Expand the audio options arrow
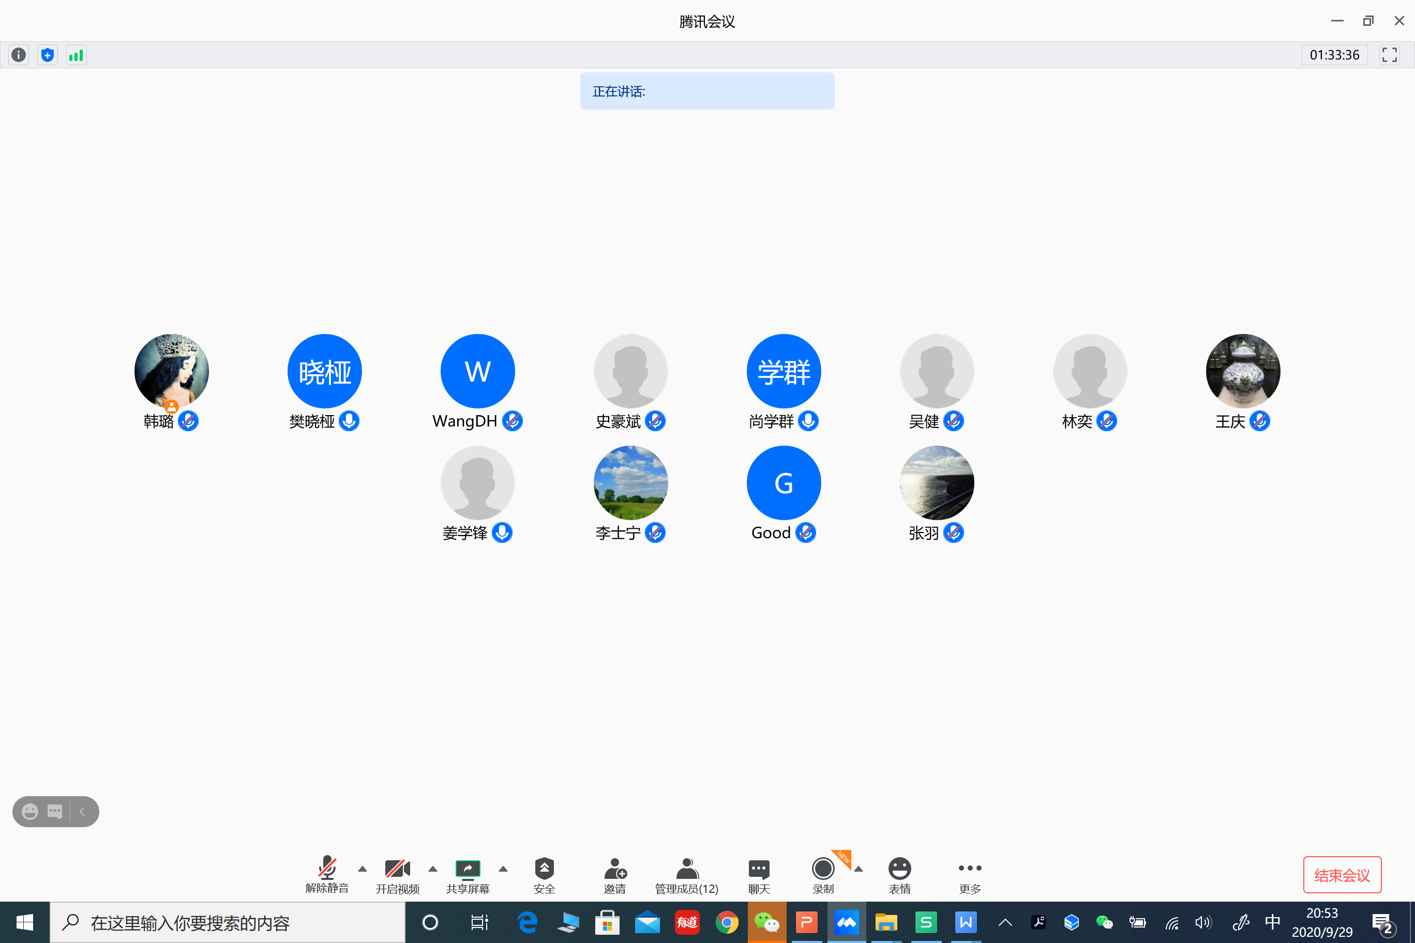This screenshot has width=1415, height=943. tap(362, 869)
